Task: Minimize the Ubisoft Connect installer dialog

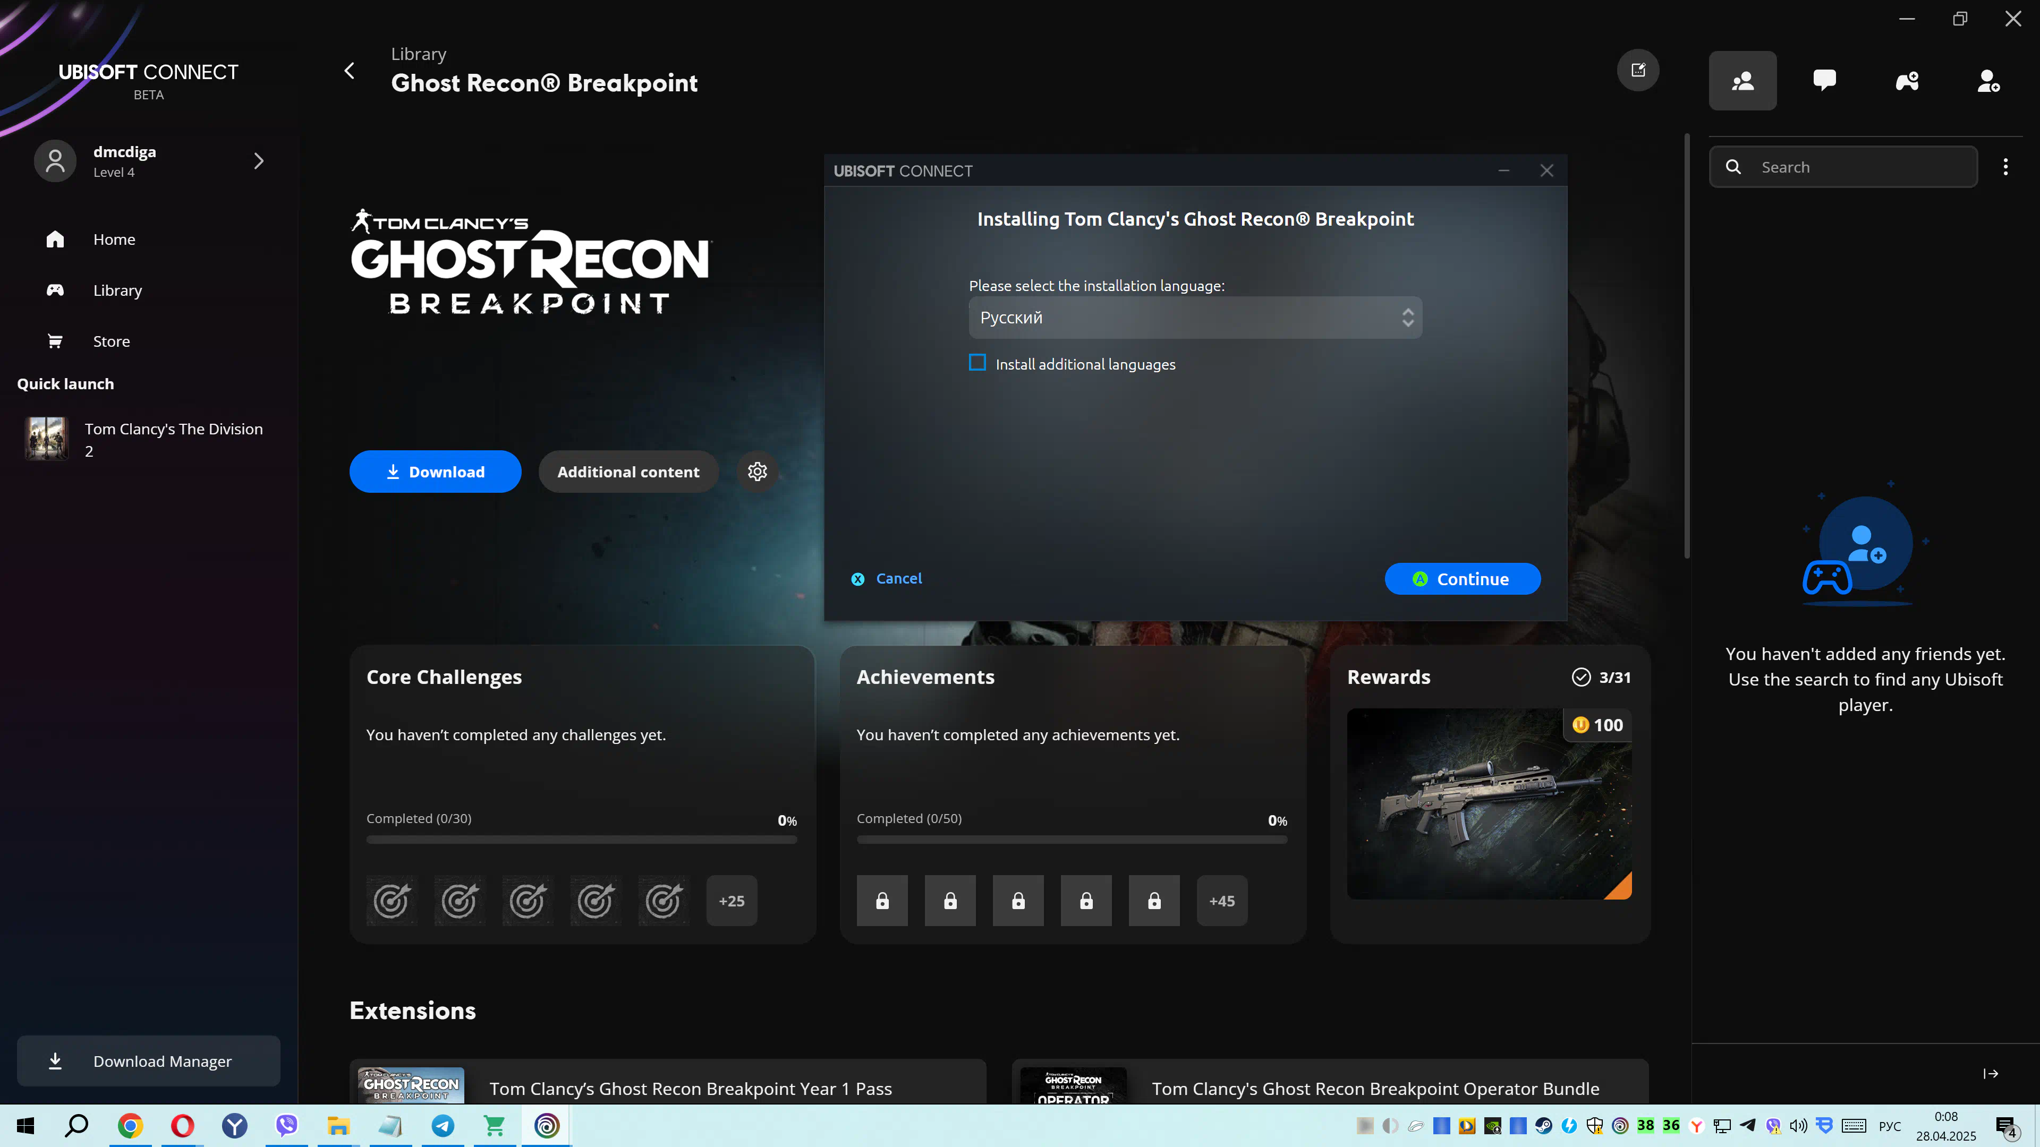Action: coord(1504,171)
